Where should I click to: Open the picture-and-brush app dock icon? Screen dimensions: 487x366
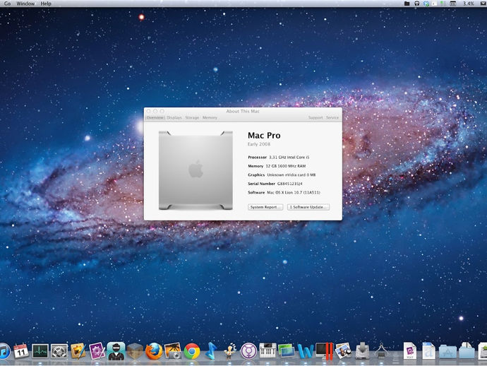(x=78, y=351)
